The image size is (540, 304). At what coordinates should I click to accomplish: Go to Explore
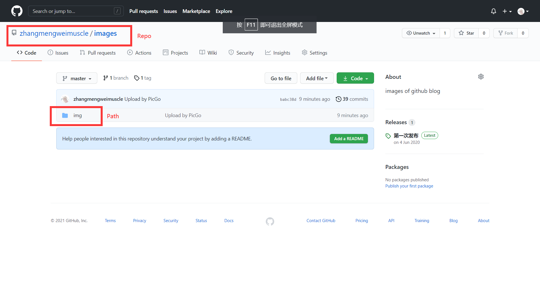coord(224,11)
